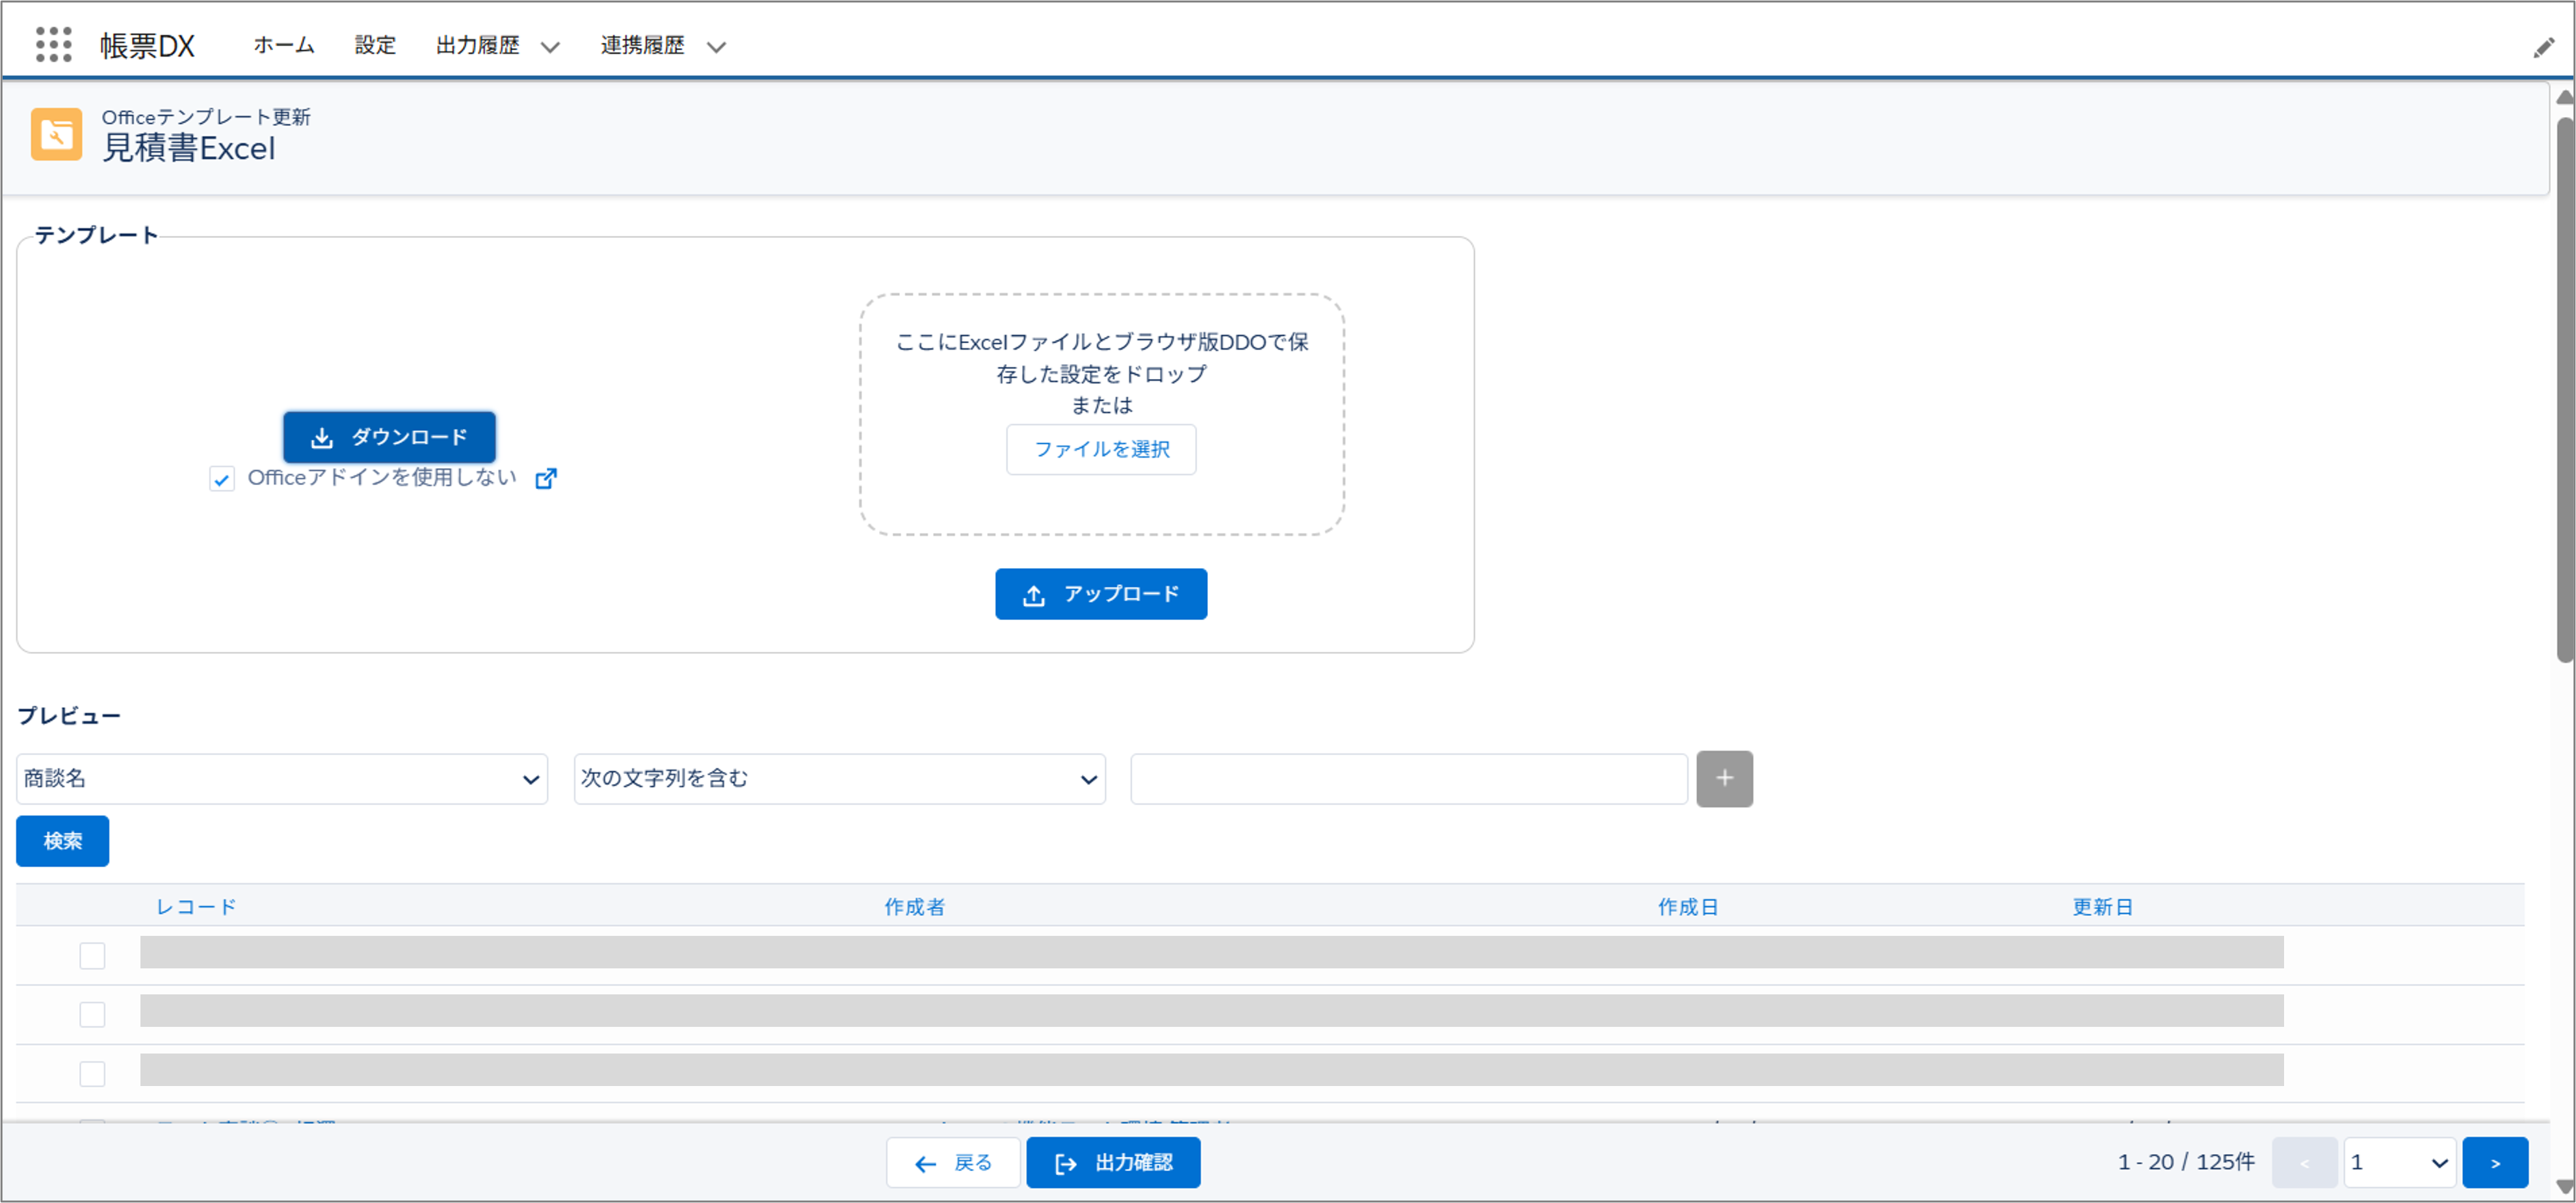
Task: Open the external link icon beside Officeアドイン checkbox
Action: tap(546, 478)
